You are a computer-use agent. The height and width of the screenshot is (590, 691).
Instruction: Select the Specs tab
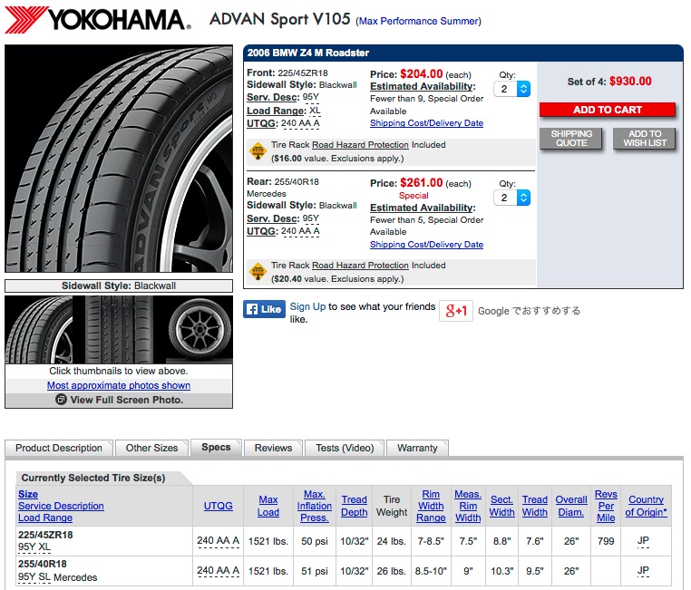coord(216,448)
